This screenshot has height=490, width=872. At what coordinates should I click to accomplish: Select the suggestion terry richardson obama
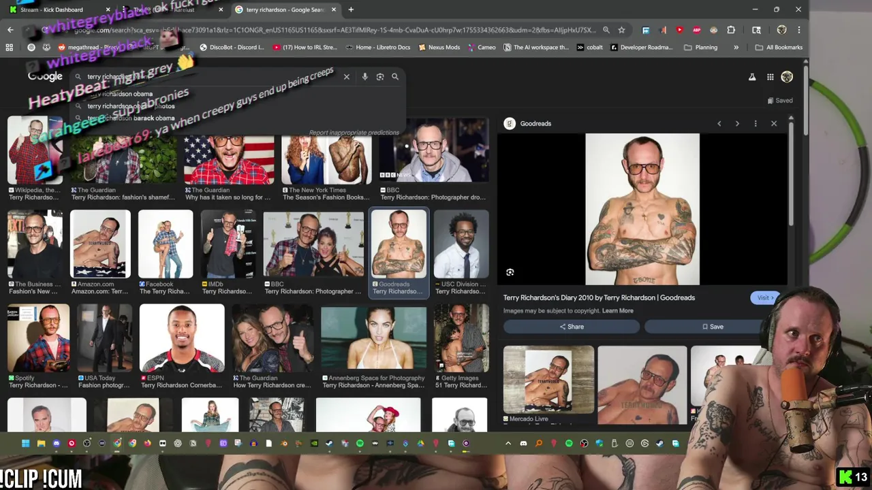pos(120,94)
